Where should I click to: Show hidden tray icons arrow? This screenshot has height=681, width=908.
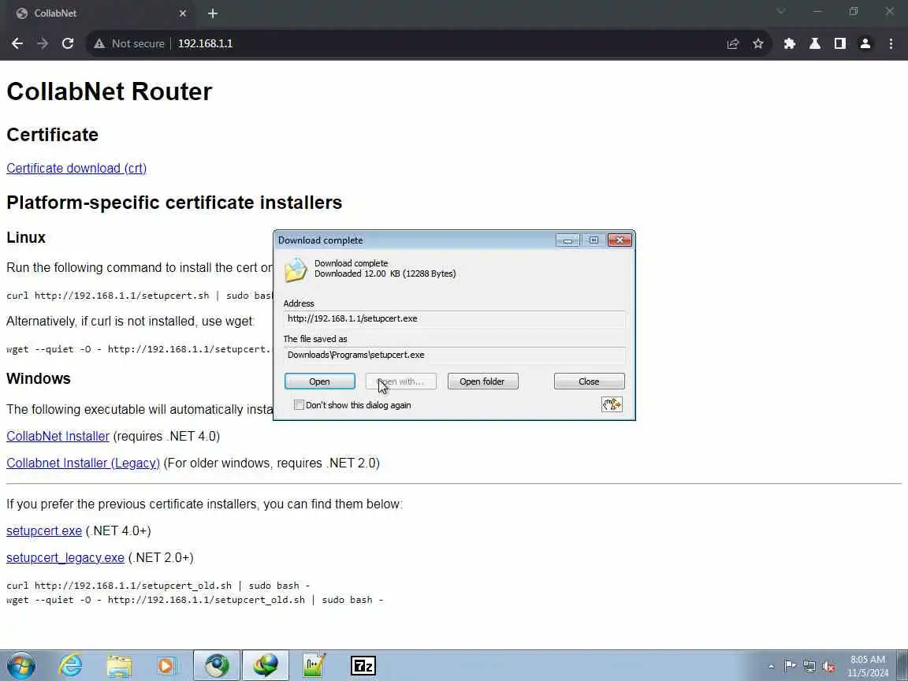pos(771,666)
